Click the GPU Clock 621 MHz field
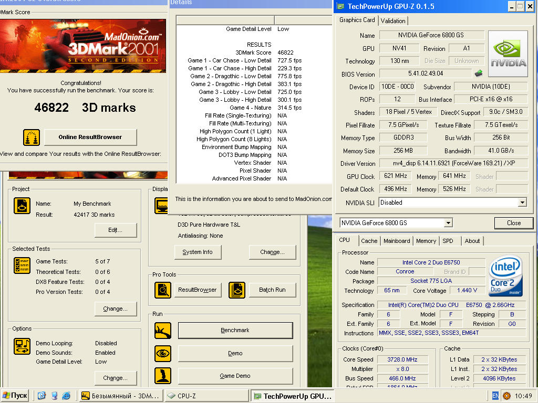Screen dimensions: 538x403 click(396, 176)
